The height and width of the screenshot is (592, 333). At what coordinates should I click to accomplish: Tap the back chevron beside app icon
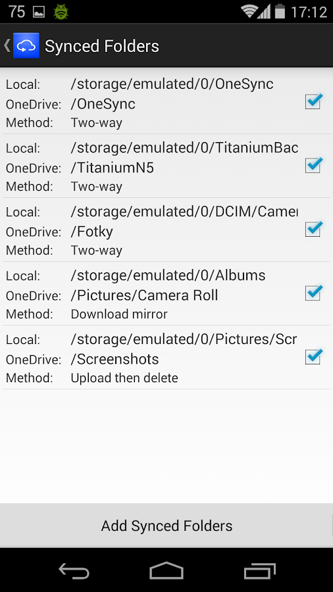coord(7,45)
